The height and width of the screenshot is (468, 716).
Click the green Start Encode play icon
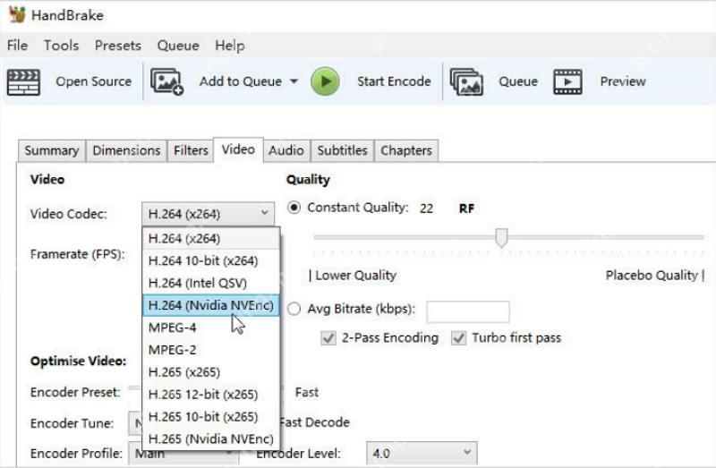[325, 81]
